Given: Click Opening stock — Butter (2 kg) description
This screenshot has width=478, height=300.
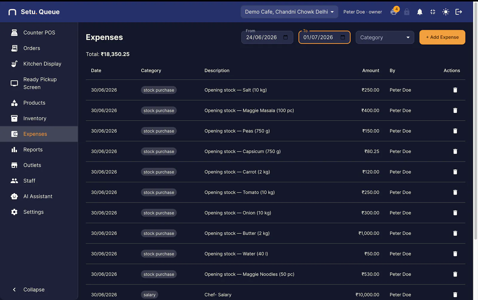Looking at the screenshot, I should [x=237, y=233].
